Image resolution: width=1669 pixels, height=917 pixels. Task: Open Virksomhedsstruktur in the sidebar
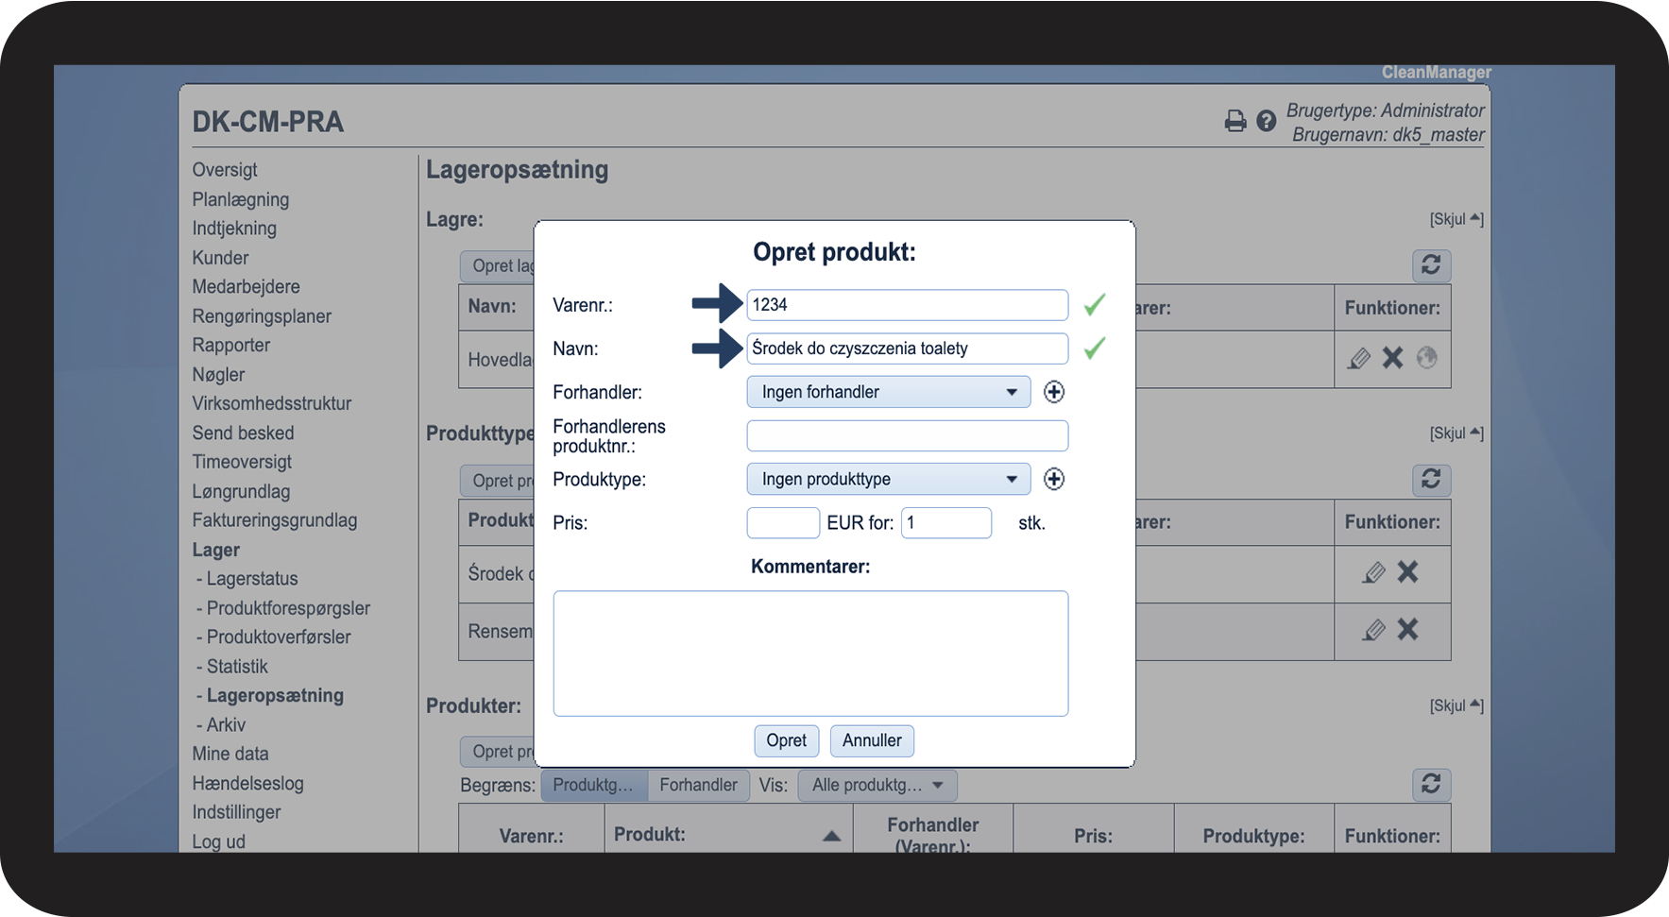(272, 403)
